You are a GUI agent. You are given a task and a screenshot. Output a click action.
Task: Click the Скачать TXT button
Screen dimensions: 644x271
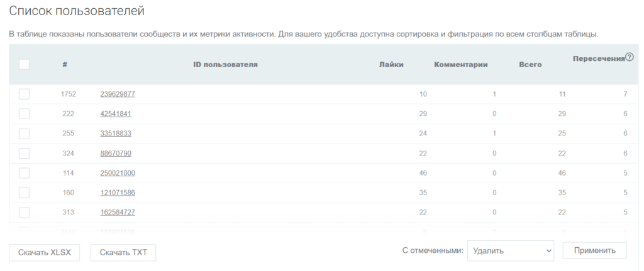tap(123, 253)
